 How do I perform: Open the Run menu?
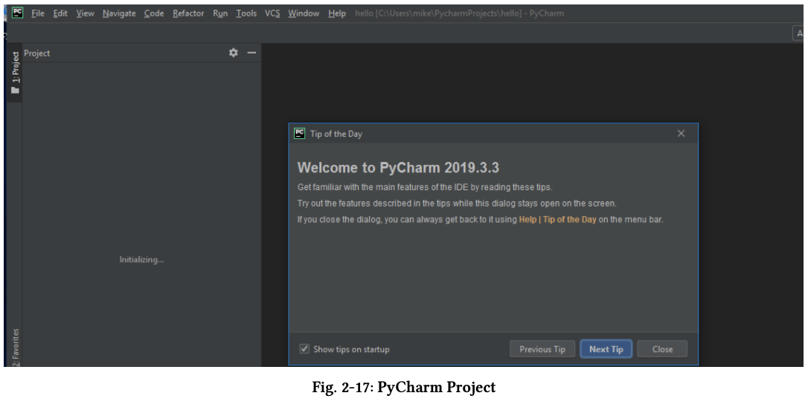(x=220, y=13)
